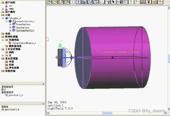170x116 pixels.
Task: Click the cuboid light source in 3D view
Action: tap(62, 58)
